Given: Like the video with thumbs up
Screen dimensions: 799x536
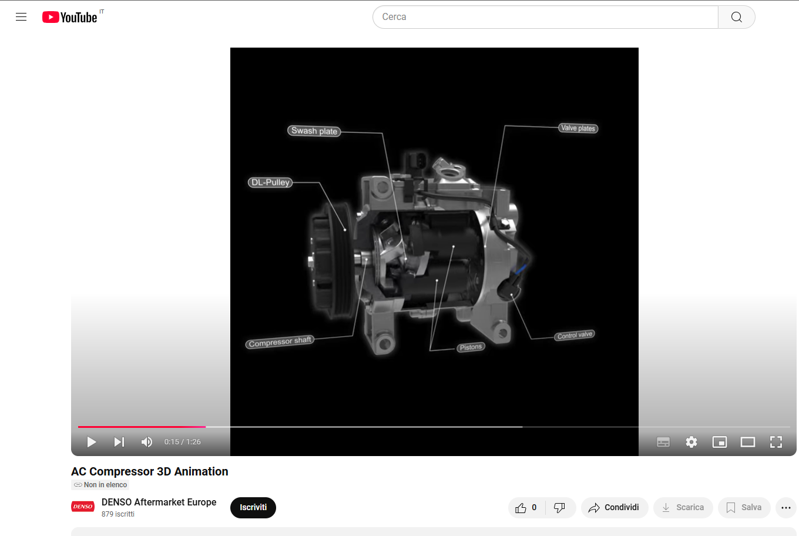Looking at the screenshot, I should [x=526, y=508].
